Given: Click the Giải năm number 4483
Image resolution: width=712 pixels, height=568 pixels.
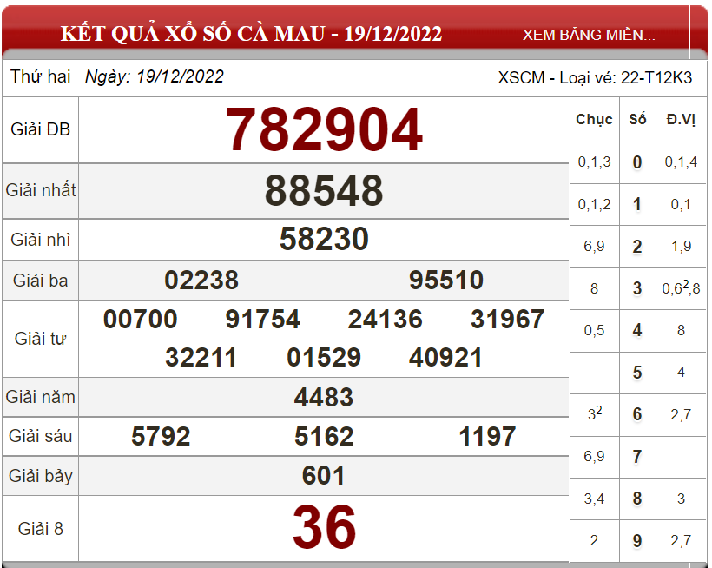Looking at the screenshot, I should point(324,398).
